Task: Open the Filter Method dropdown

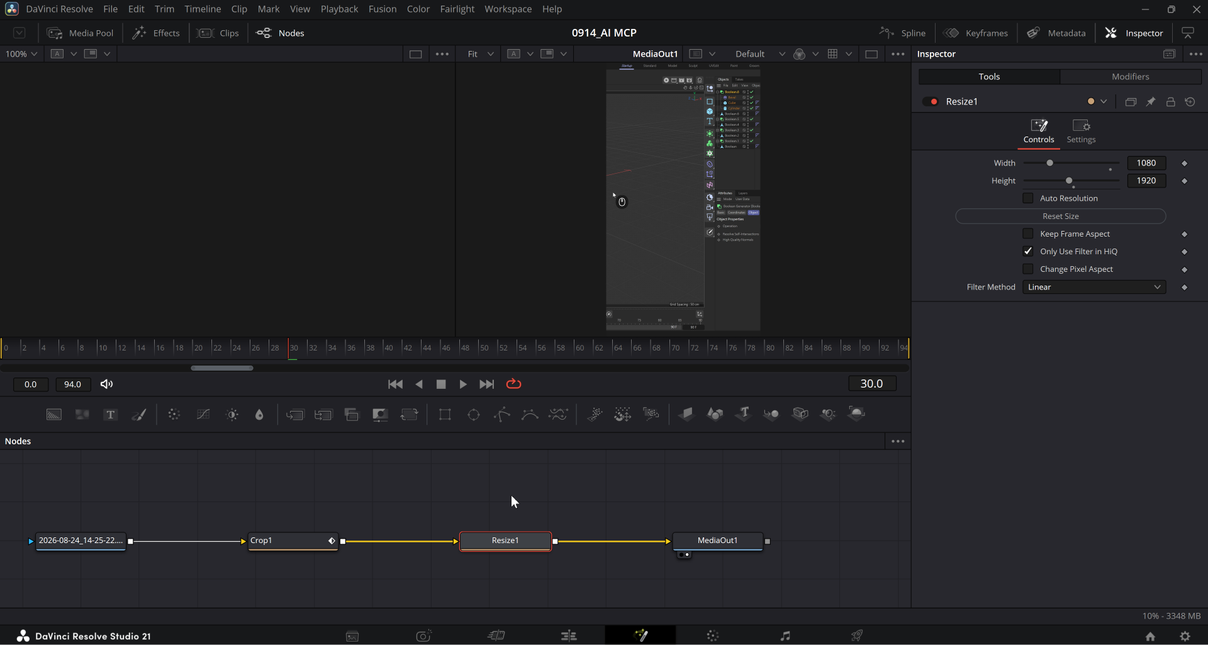Action: pyautogui.click(x=1093, y=287)
